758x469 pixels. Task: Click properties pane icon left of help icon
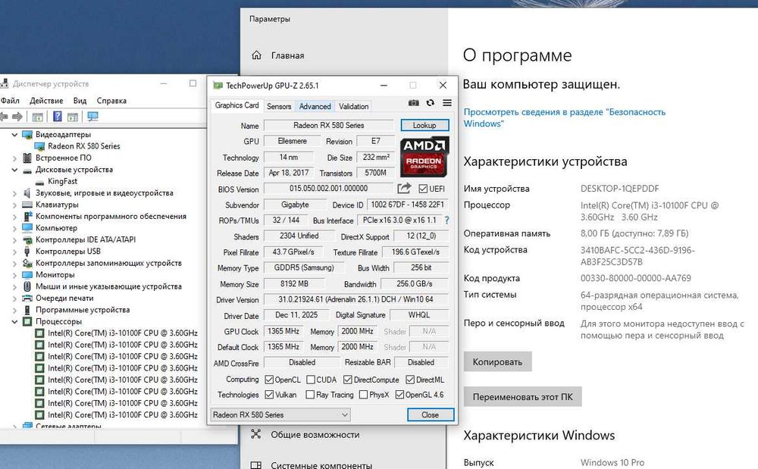coord(38,117)
